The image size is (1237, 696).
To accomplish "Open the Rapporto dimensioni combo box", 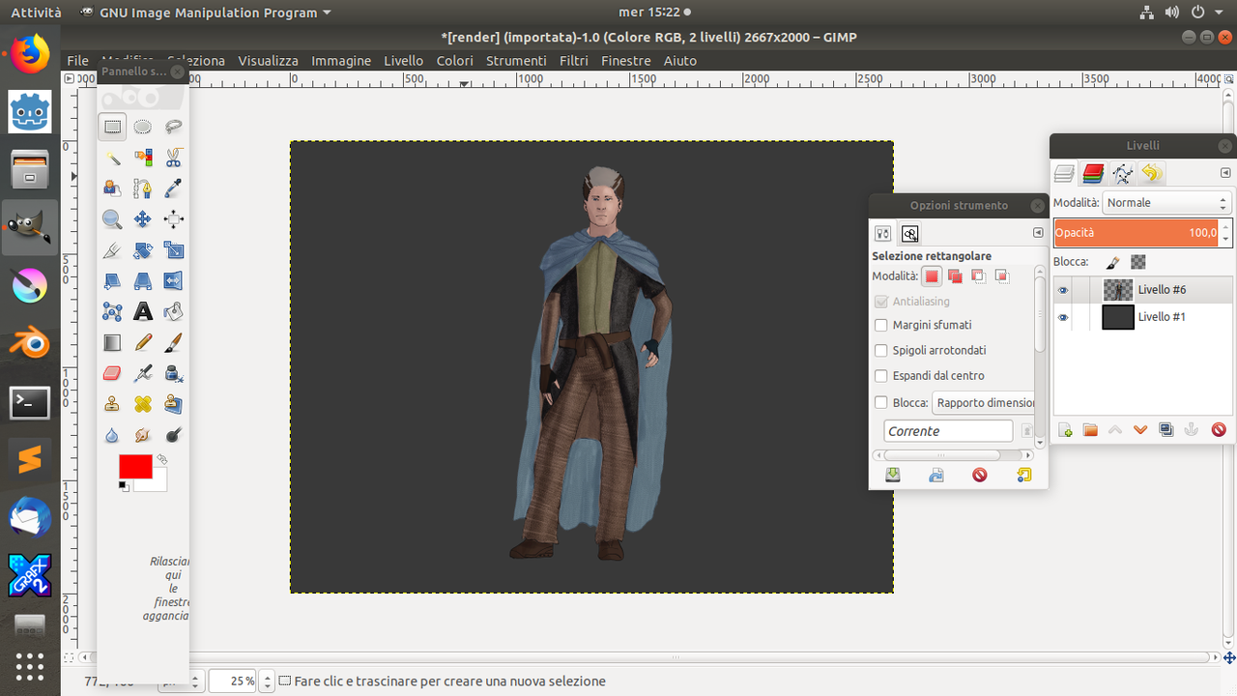I will click(983, 403).
